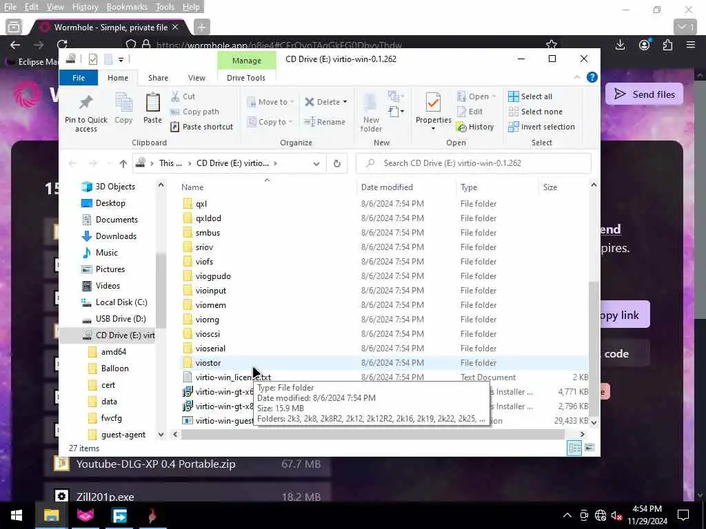
Task: Click Select all in ribbon
Action: [530, 96]
